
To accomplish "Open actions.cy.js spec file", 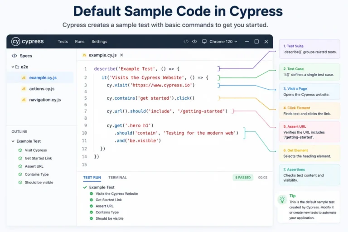I will click(42, 89).
